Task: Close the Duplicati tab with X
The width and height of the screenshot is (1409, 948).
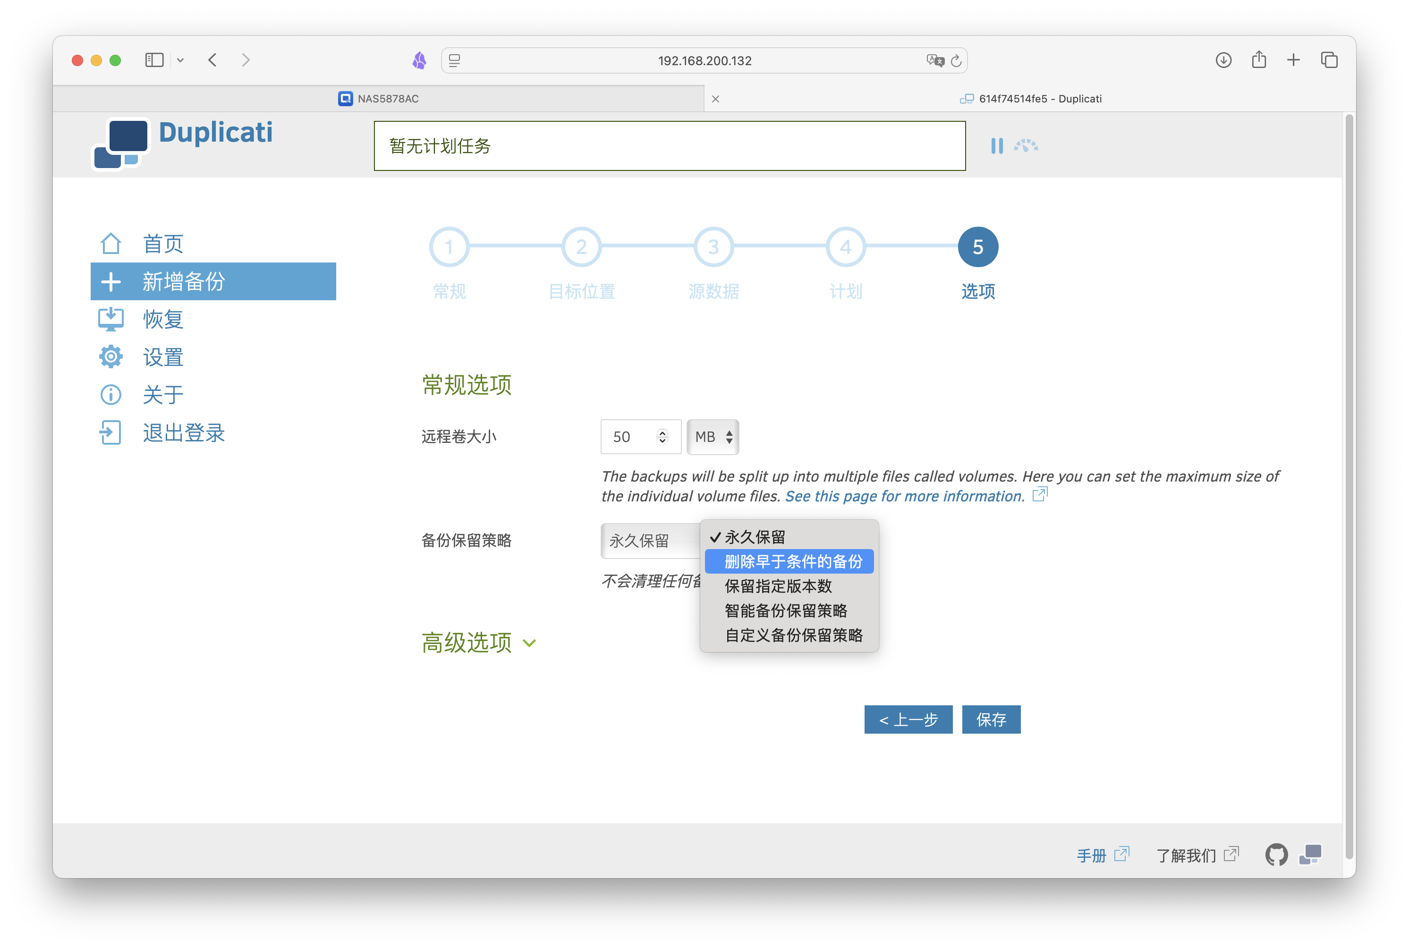Action: (x=715, y=99)
